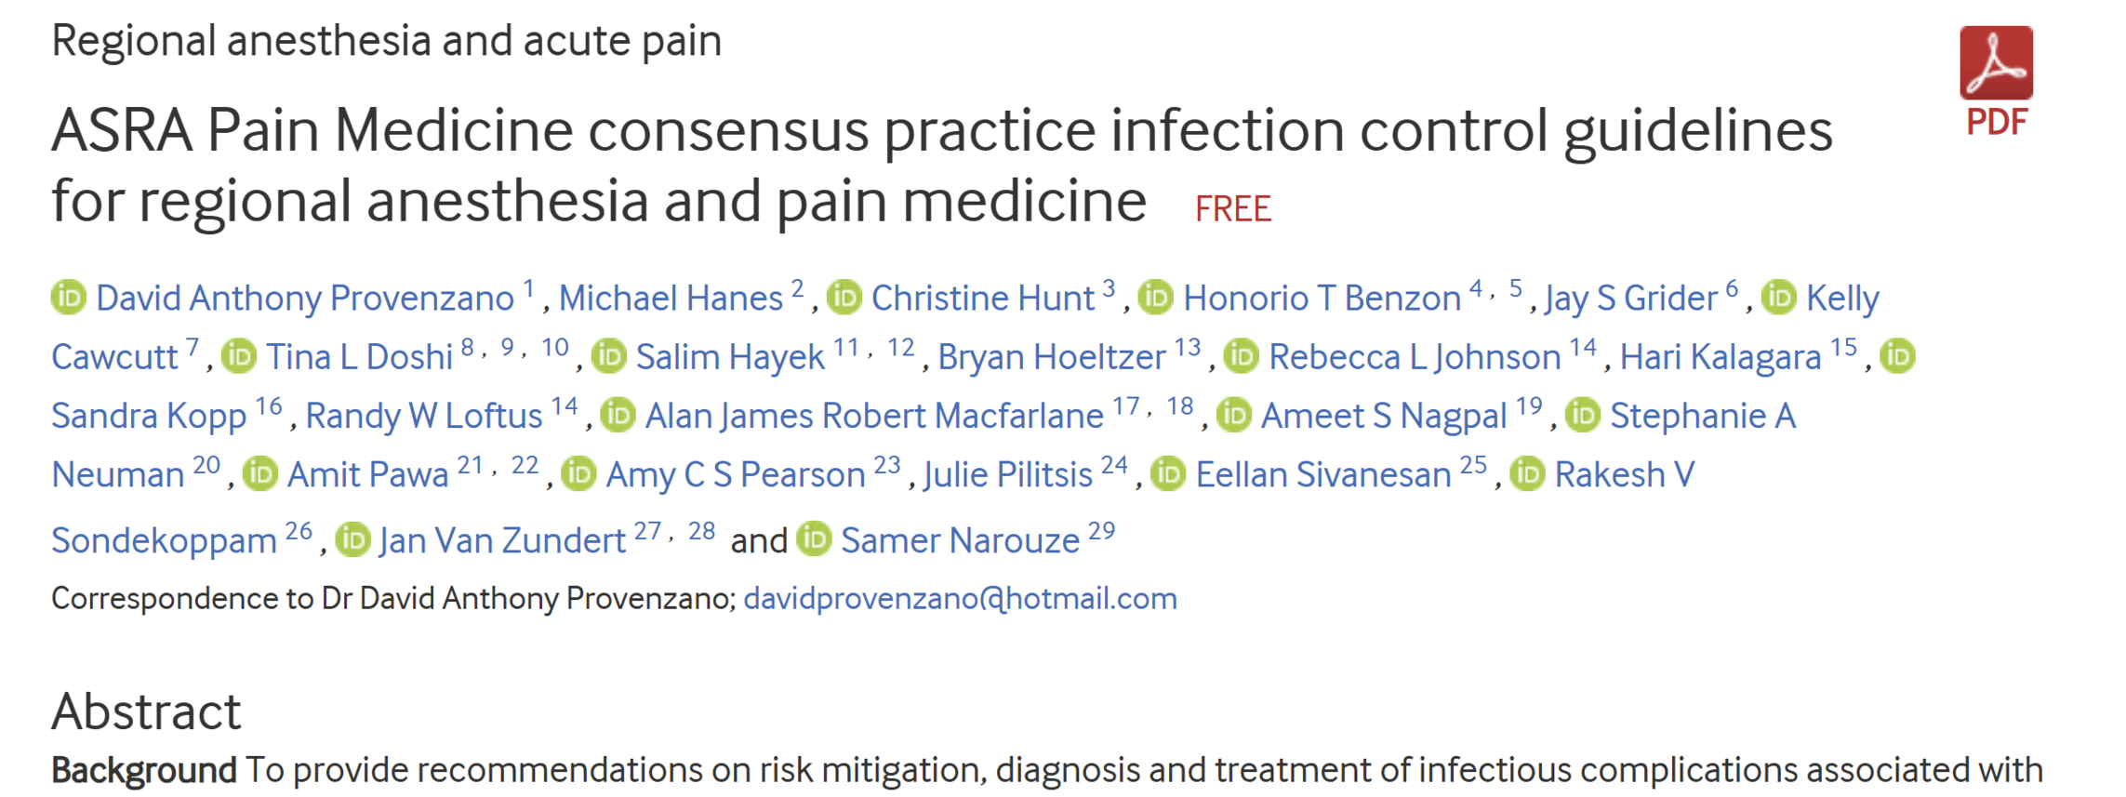Image resolution: width=2126 pixels, height=797 pixels.
Task: Open author link Michael Hanes
Action: pyautogui.click(x=671, y=299)
